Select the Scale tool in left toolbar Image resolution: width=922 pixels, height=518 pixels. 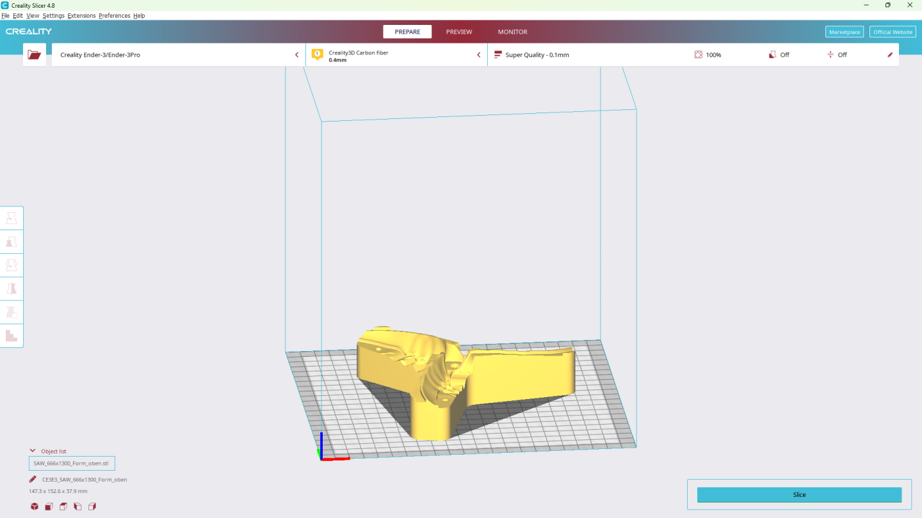point(12,242)
